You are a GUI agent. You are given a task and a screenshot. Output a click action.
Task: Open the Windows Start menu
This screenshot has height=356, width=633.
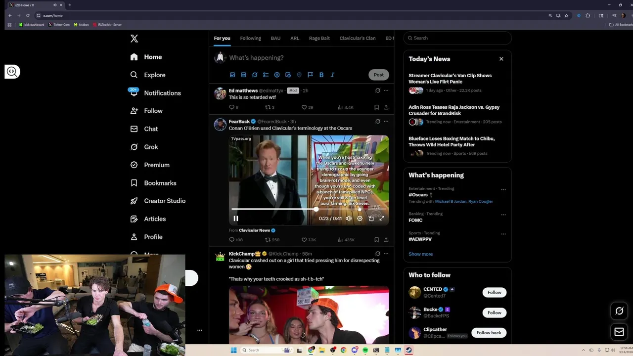[233, 350]
